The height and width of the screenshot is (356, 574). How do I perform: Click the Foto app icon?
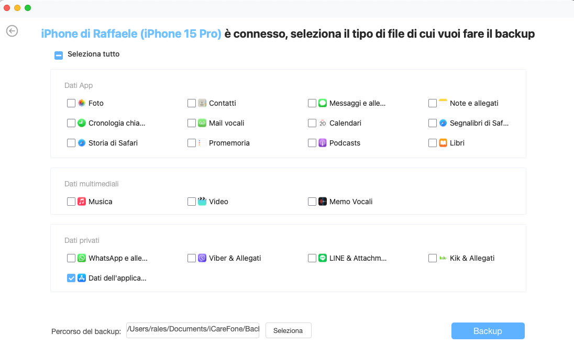82,103
